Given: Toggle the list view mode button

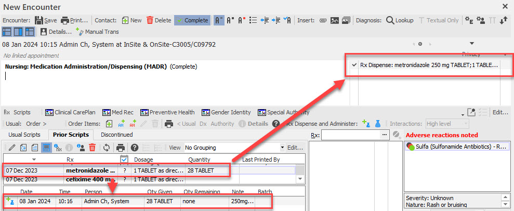Looking at the screenshot, I should click(46, 148).
